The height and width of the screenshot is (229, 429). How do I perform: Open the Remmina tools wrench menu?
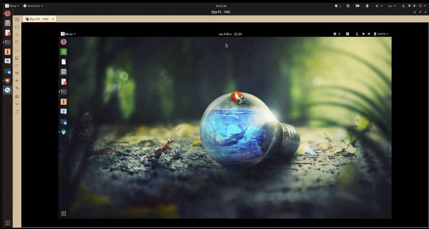17,88
